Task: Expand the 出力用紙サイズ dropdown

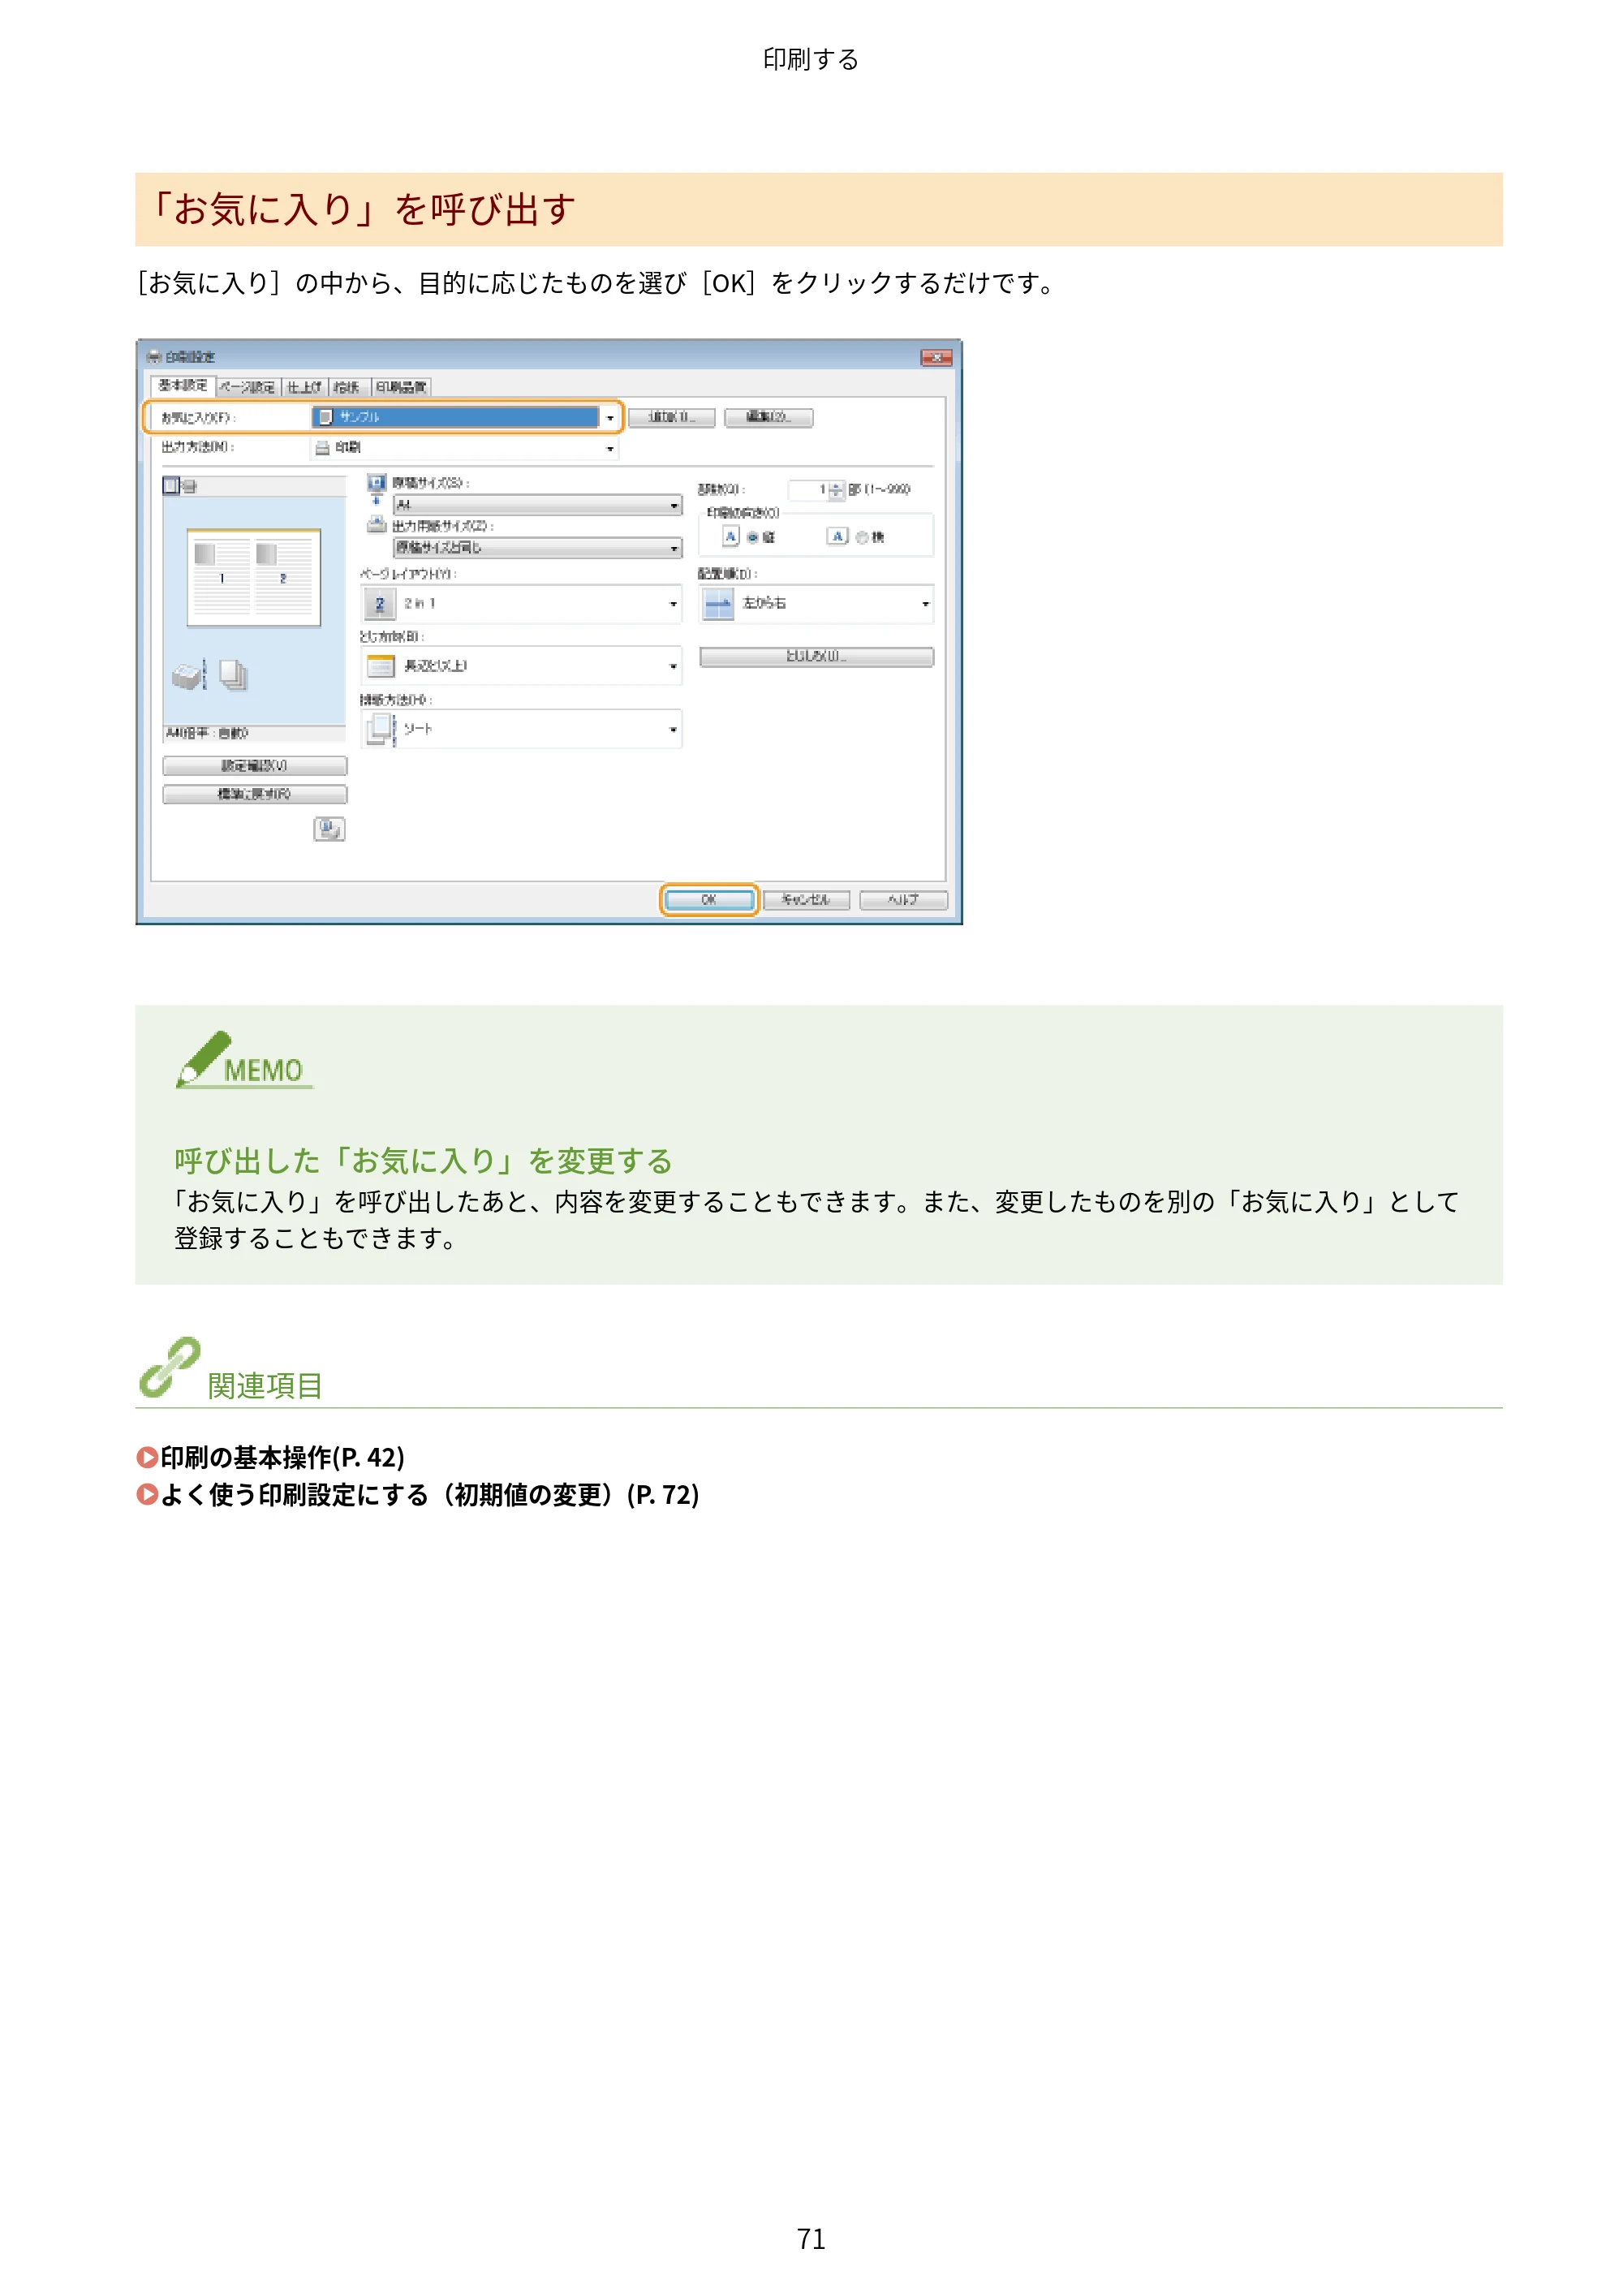Action: pos(537,547)
